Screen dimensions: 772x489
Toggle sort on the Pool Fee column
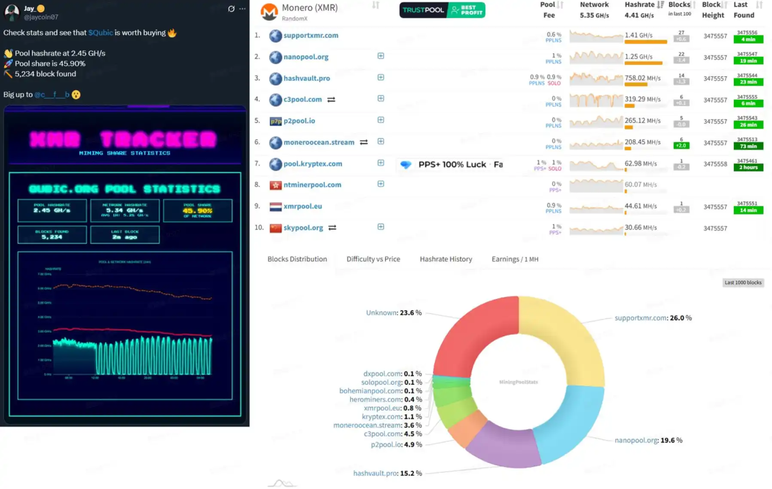pos(560,5)
